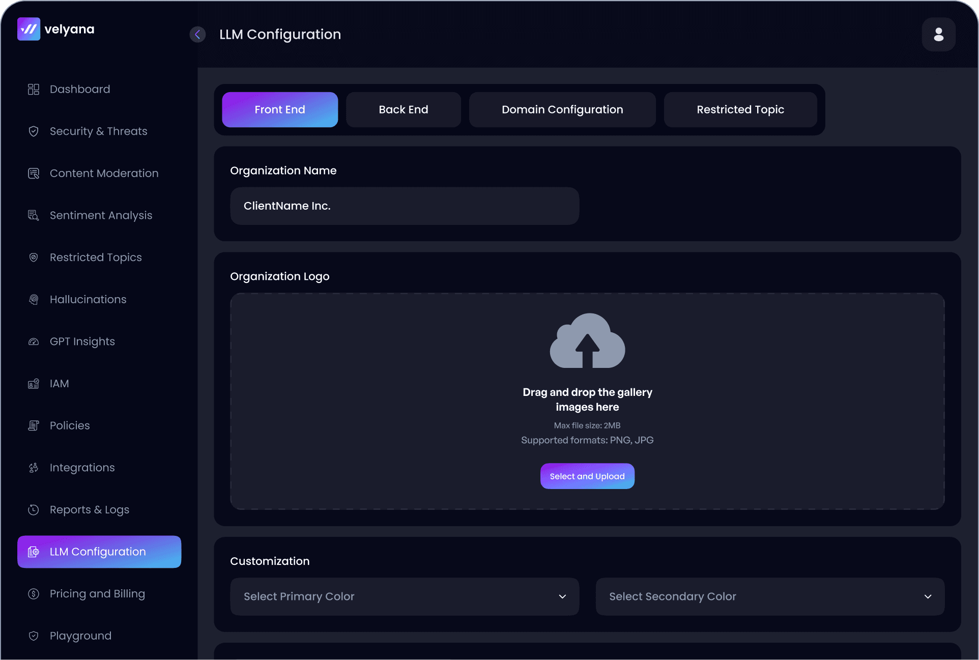The width and height of the screenshot is (979, 660).
Task: View Reports & Logs
Action: (x=99, y=509)
